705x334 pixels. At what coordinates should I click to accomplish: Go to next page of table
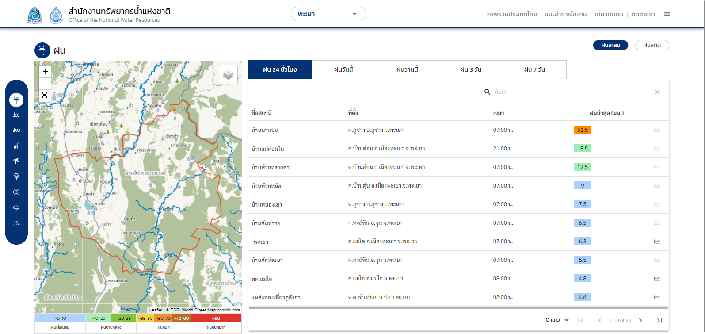(x=640, y=320)
